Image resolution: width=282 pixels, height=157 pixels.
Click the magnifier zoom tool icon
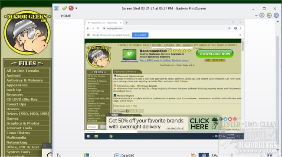coord(203,155)
